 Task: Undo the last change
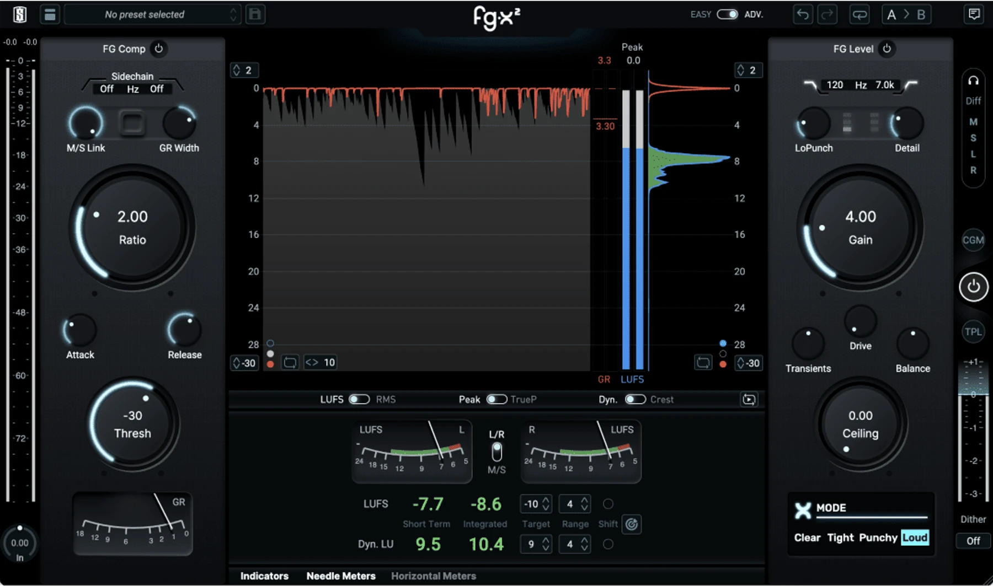point(803,14)
